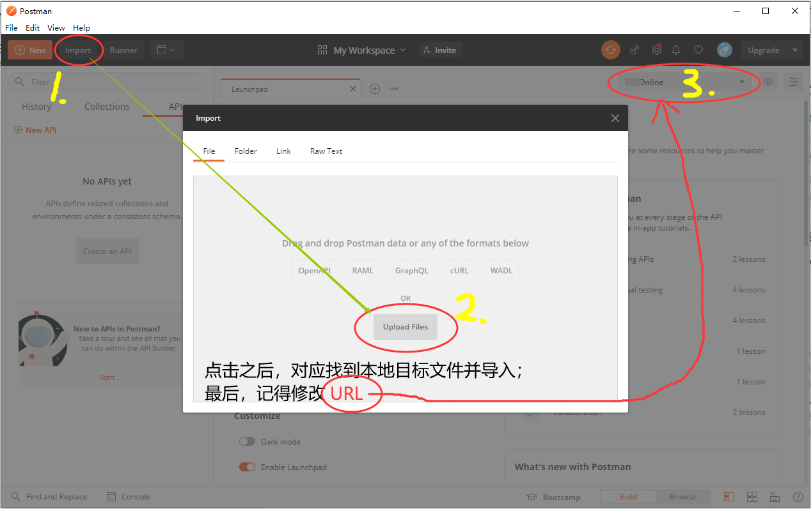Expand the Upgrade dropdown arrow
Image resolution: width=811 pixels, height=509 pixels.
point(795,50)
